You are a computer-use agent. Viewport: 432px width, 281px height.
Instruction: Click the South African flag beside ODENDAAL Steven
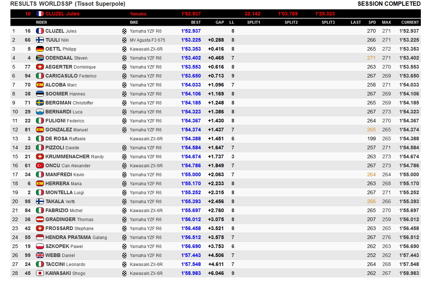click(x=40, y=58)
